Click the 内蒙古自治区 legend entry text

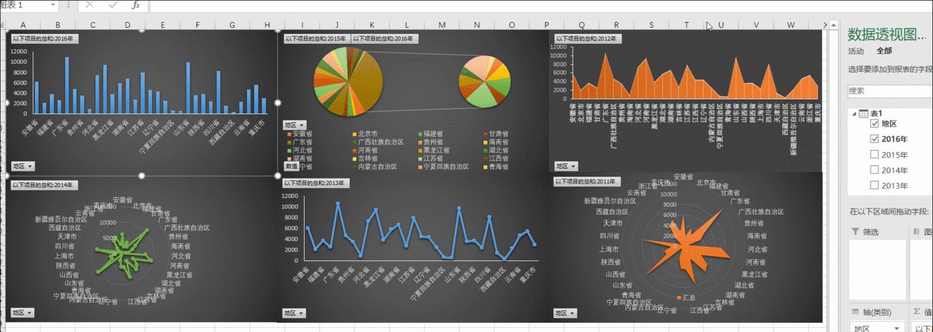pyautogui.click(x=377, y=167)
